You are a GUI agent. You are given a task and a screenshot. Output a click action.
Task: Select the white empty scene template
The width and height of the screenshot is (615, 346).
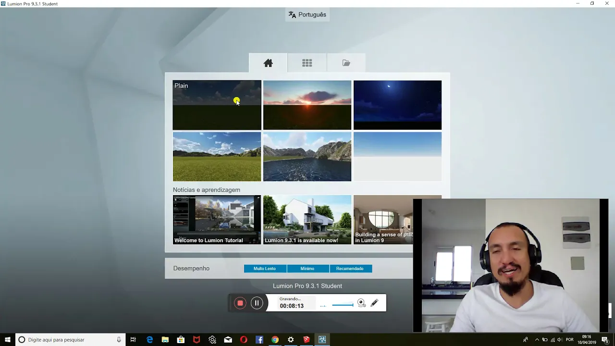click(397, 157)
